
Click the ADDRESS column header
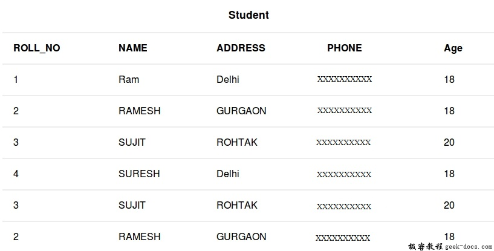tap(241, 48)
